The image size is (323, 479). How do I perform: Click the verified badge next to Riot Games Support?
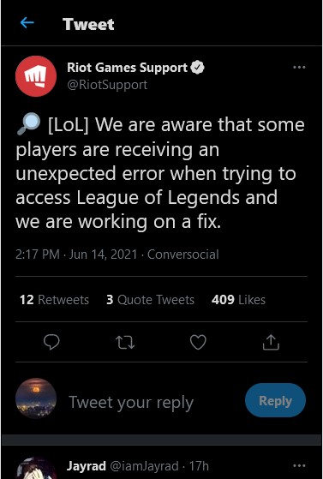tap(198, 68)
